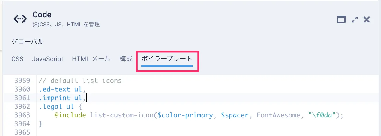Screen dimensions: 381x136
Task: Click the Code brackets logo icon
Action: 20,19
